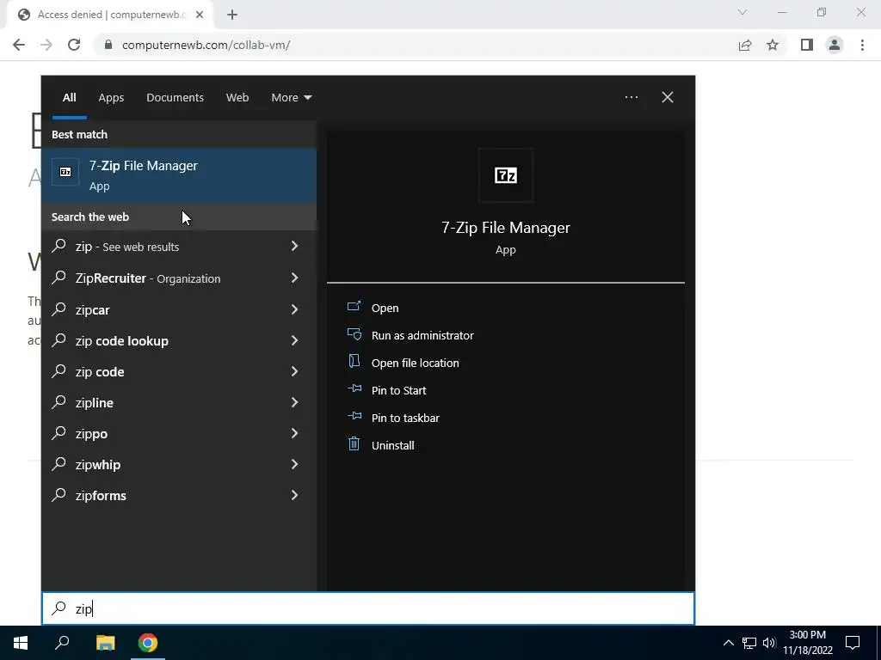
Task: Open Chrome tab search chevron
Action: click(742, 12)
